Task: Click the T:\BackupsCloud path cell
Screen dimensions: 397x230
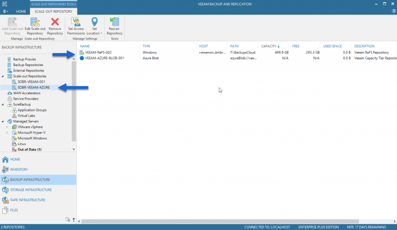Action: (243, 52)
